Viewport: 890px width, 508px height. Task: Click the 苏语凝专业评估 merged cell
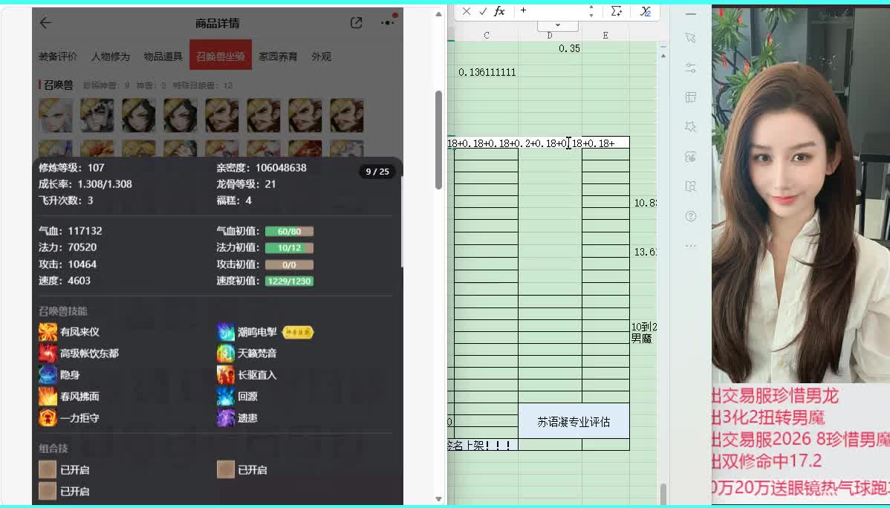click(x=574, y=421)
